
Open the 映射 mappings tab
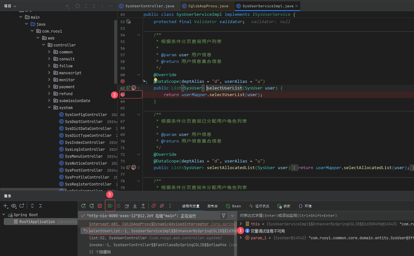(283, 206)
